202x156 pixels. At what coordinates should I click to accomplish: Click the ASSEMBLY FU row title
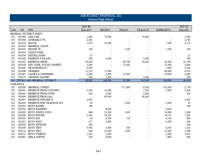[x=37, y=40]
